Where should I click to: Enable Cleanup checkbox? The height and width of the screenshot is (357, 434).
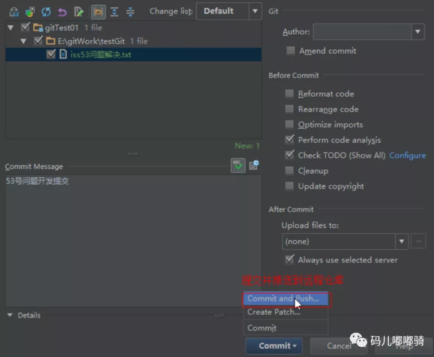(289, 170)
